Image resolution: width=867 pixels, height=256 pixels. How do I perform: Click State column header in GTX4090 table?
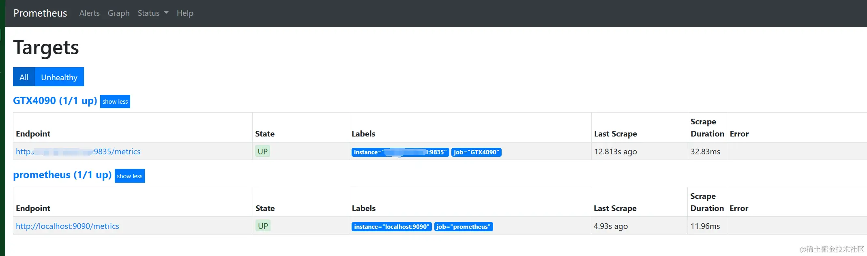tap(265, 134)
